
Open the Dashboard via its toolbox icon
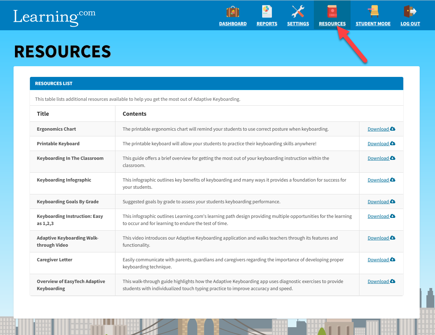[x=233, y=11]
